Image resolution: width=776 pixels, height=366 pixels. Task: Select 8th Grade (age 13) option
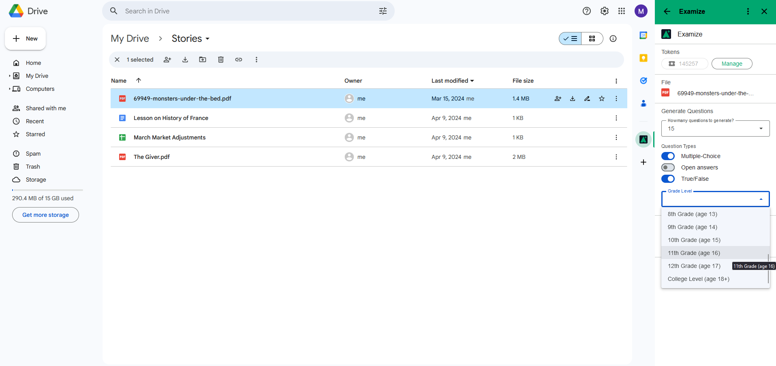pos(716,214)
